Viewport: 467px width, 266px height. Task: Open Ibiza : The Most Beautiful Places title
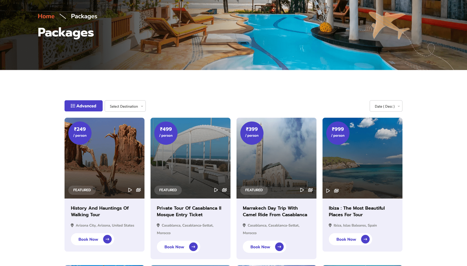pyautogui.click(x=356, y=211)
